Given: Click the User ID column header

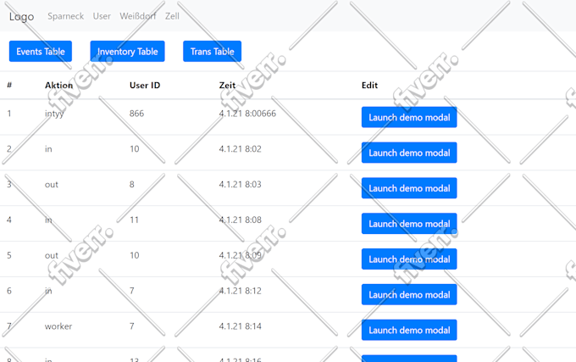Looking at the screenshot, I should 145,86.
